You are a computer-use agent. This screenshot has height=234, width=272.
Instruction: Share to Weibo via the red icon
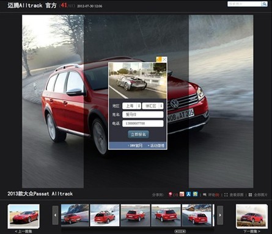171,194
